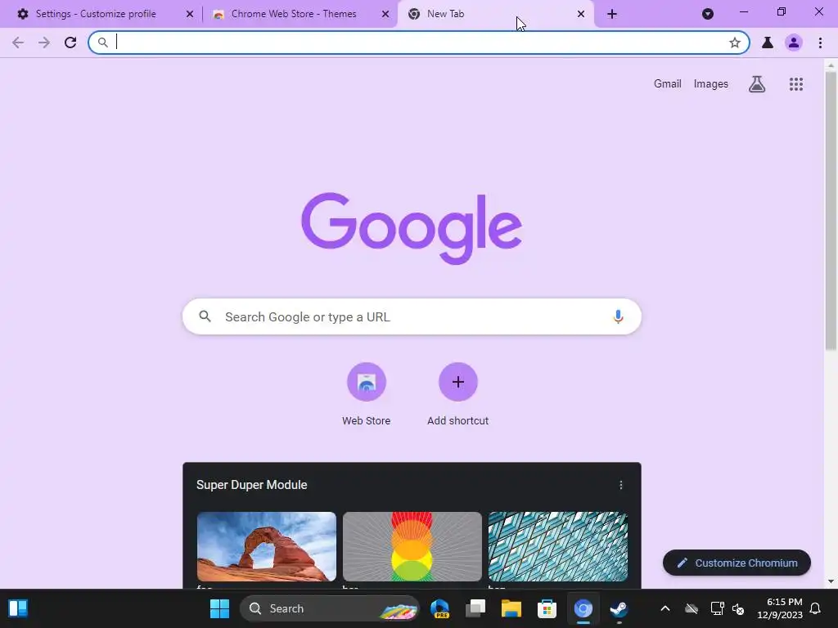The image size is (838, 628).
Task: Open Task View on taskbar
Action: (475, 608)
